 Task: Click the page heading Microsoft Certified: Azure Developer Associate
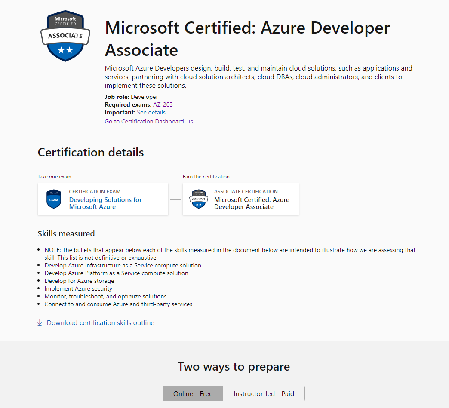[247, 39]
